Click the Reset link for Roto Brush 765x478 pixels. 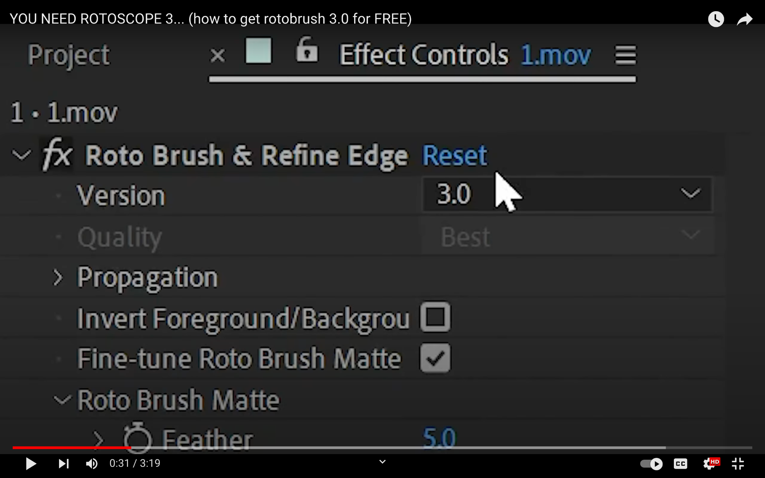point(454,155)
